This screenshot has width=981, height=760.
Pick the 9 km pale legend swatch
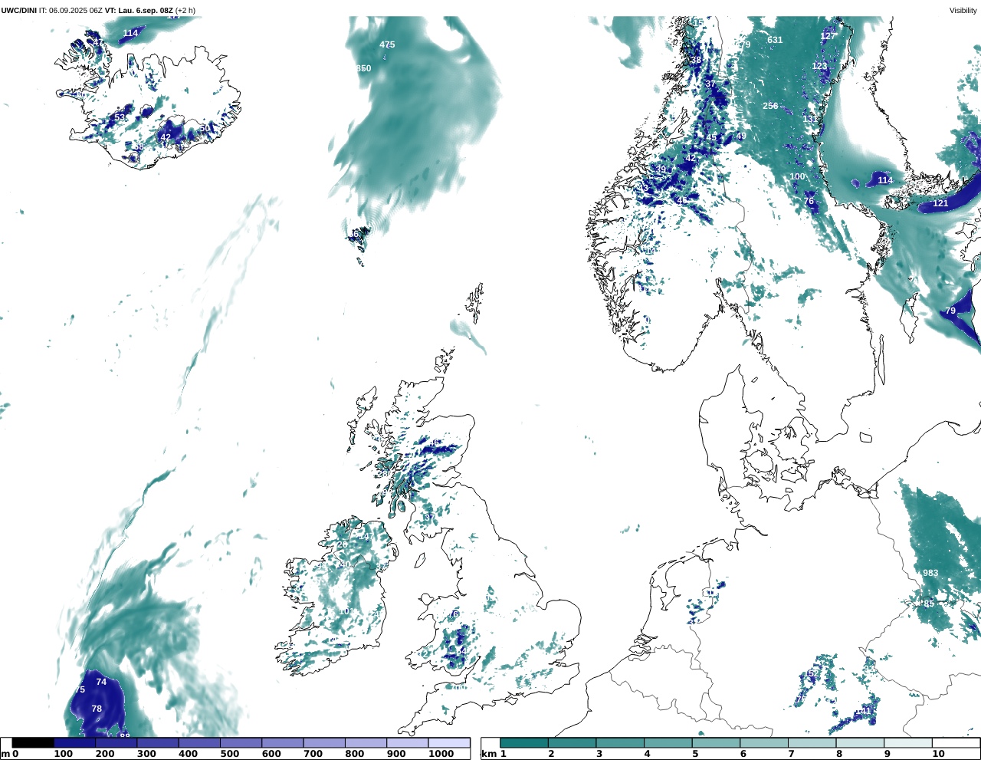point(907,742)
